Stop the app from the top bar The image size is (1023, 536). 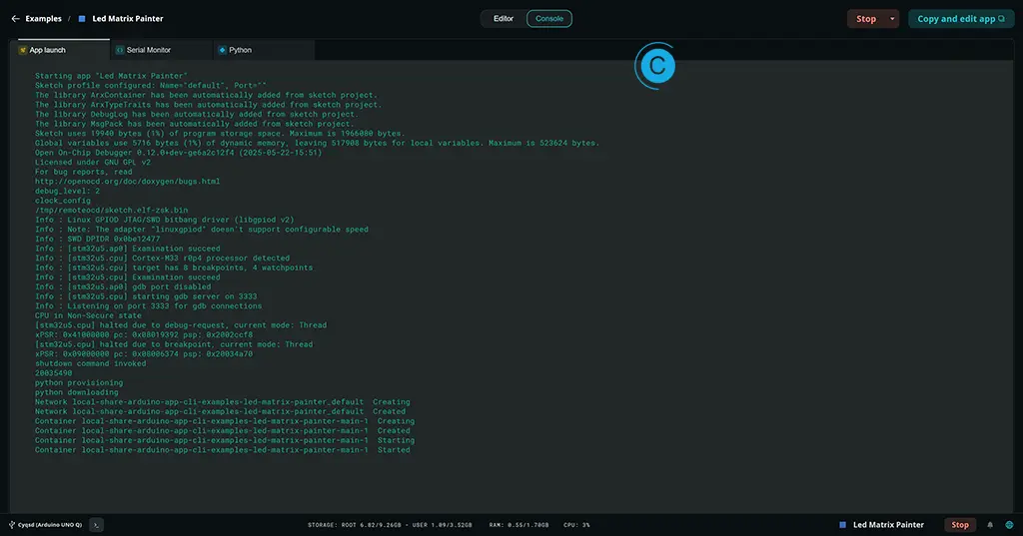coord(866,19)
